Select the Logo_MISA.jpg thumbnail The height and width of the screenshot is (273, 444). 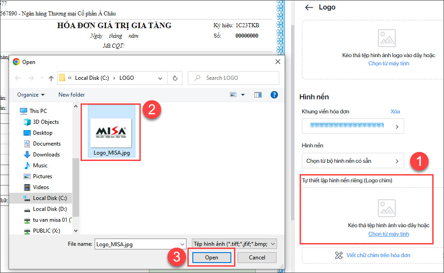(x=112, y=132)
